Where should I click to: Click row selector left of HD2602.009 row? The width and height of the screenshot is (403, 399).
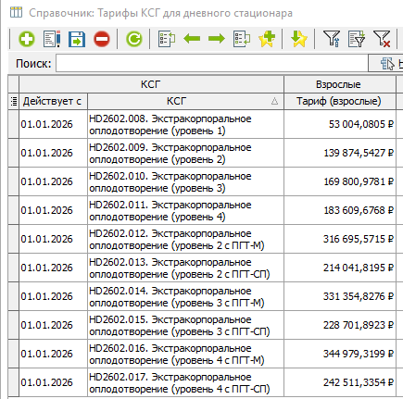[x=13, y=153]
